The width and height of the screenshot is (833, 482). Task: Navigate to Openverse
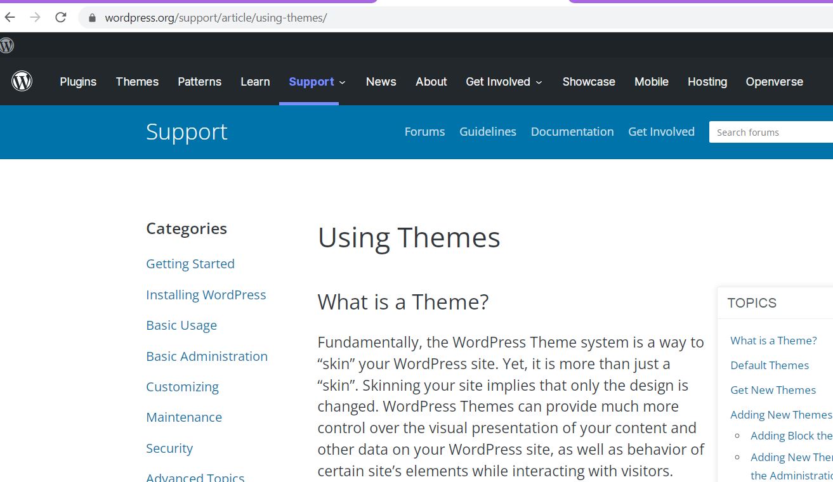point(774,81)
